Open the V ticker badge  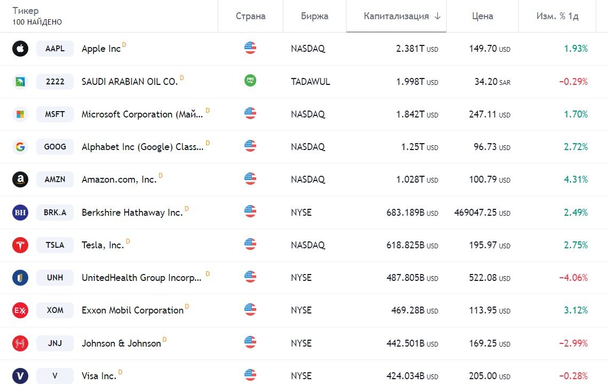[x=54, y=375]
